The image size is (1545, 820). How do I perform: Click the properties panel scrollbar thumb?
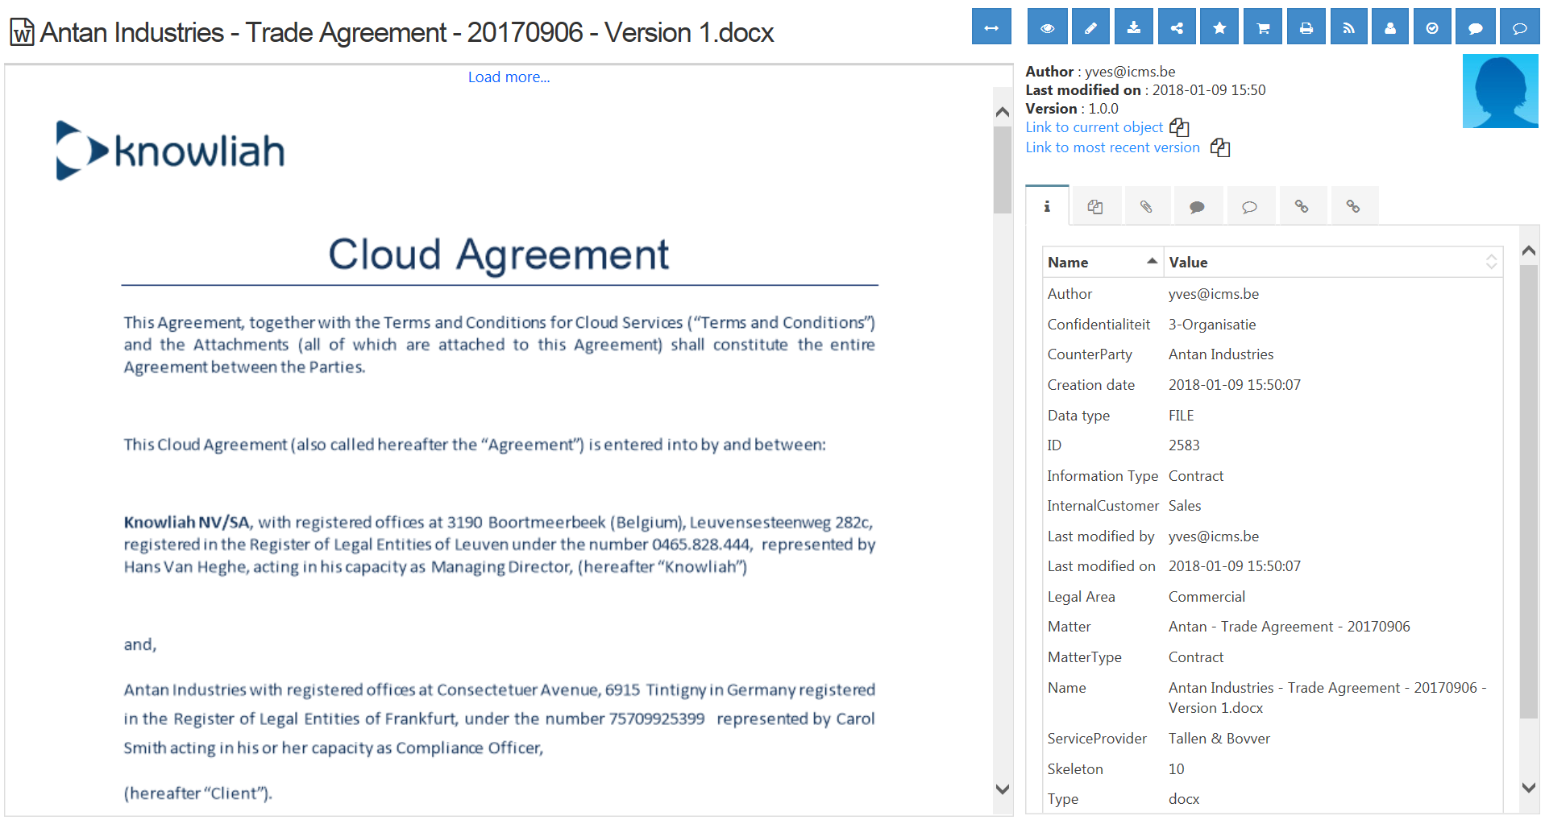(x=1529, y=491)
